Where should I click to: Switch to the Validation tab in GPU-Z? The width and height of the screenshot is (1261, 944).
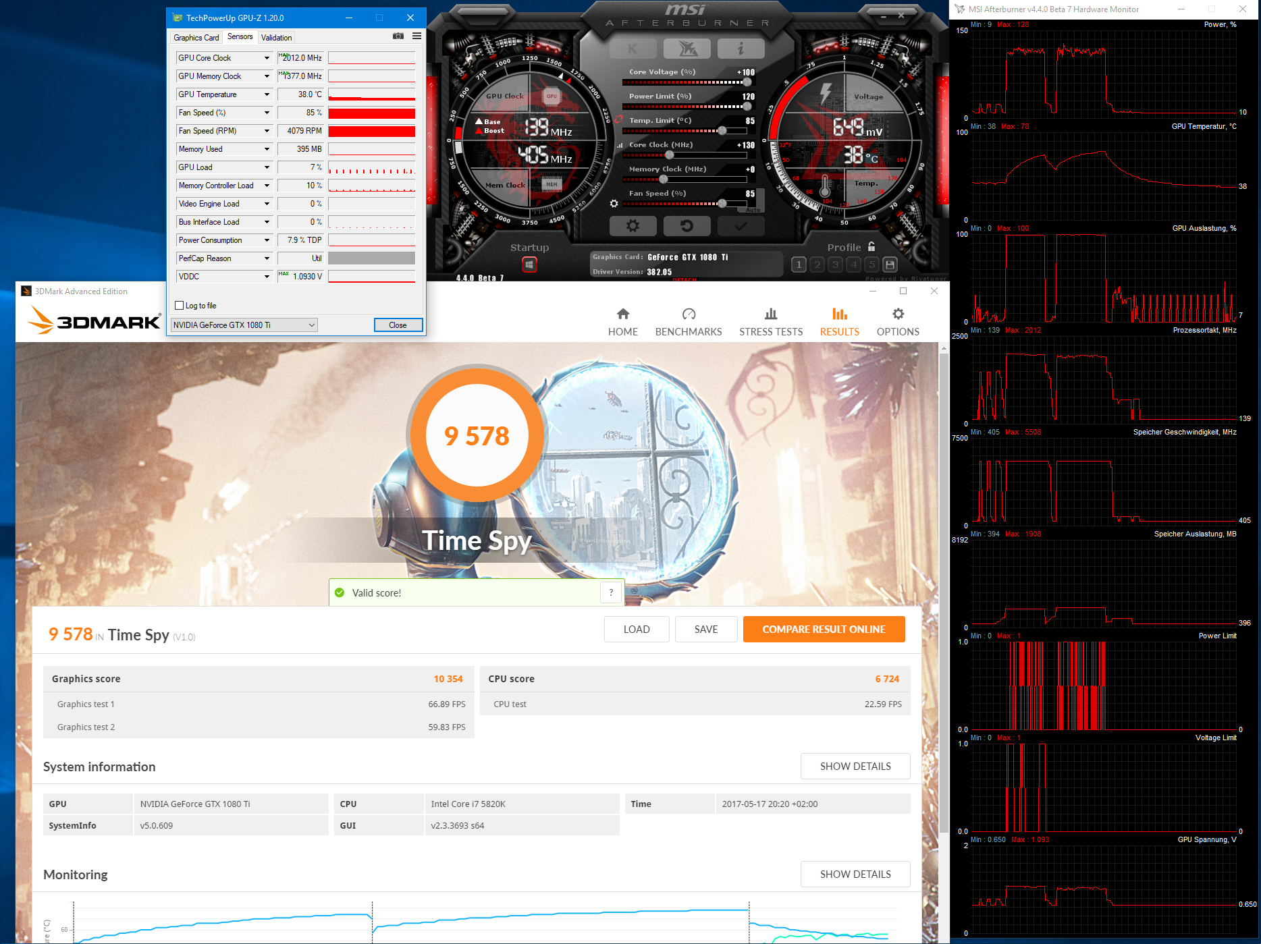pos(277,38)
